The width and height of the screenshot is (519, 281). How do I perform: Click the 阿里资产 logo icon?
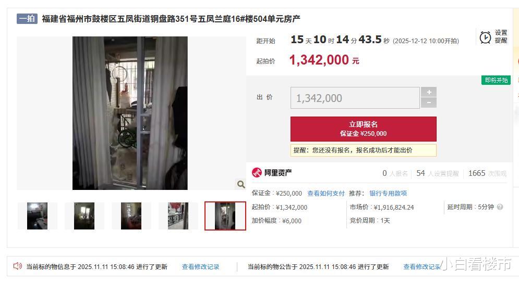pyautogui.click(x=257, y=172)
